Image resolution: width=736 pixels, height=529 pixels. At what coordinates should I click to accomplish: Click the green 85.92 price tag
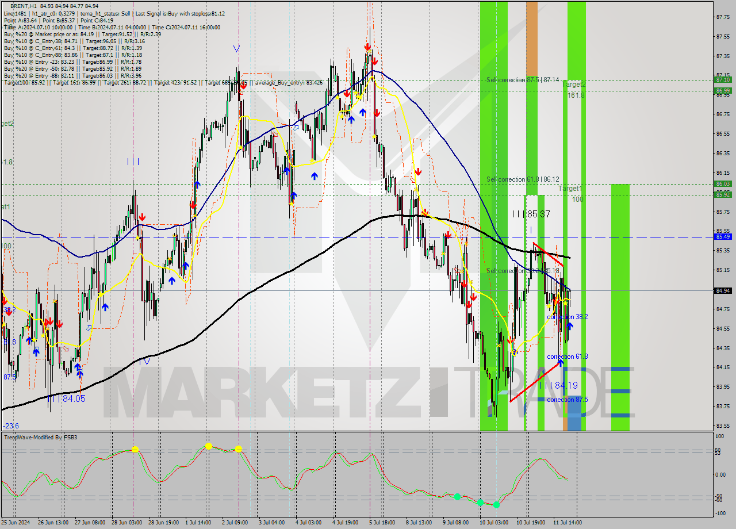[723, 194]
